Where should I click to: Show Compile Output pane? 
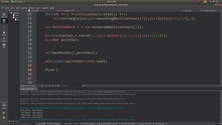pos(88,124)
